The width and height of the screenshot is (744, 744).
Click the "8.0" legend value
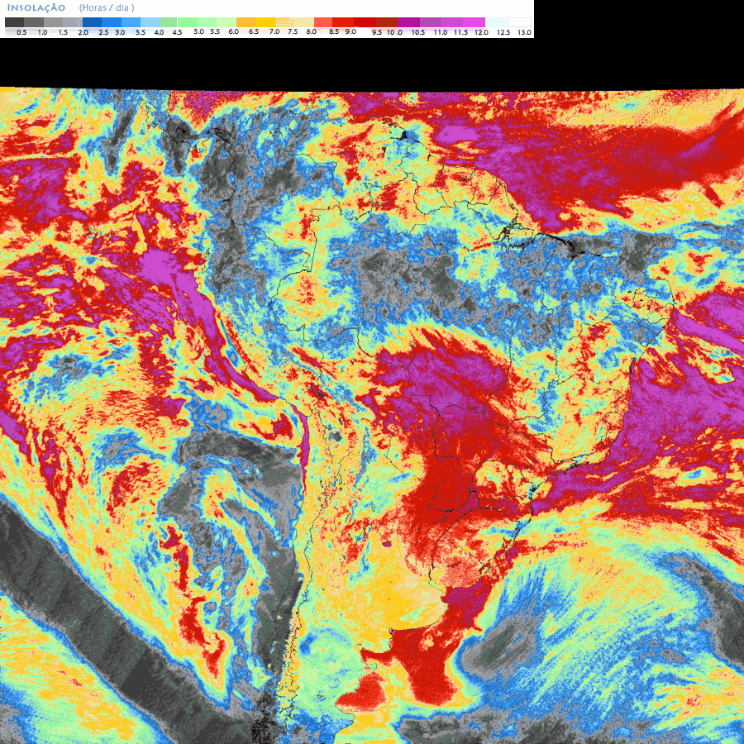point(312,31)
